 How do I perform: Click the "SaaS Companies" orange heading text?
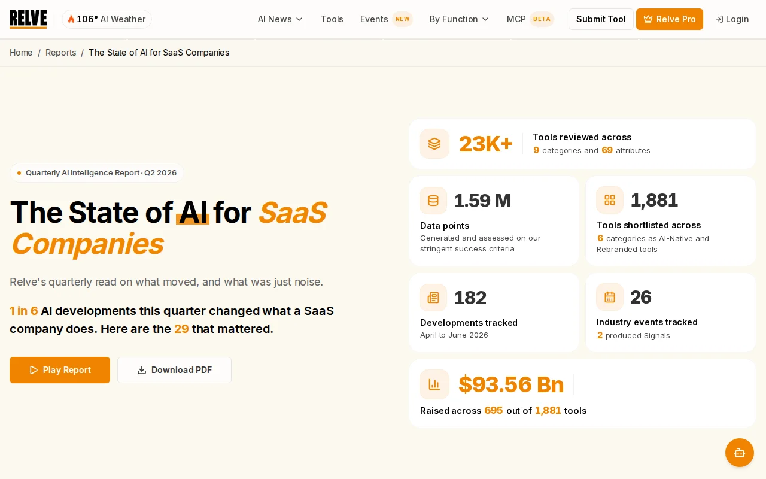[168, 228]
